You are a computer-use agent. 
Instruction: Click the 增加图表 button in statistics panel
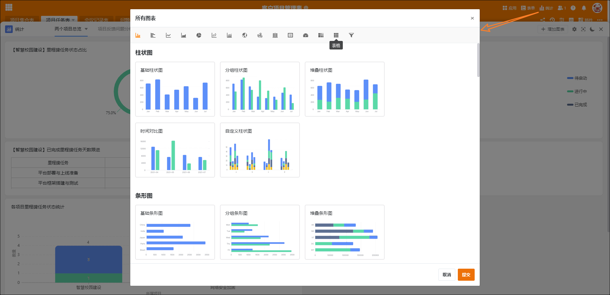pyautogui.click(x=553, y=29)
